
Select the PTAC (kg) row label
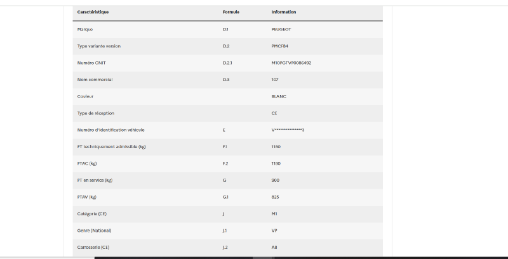pos(87,164)
